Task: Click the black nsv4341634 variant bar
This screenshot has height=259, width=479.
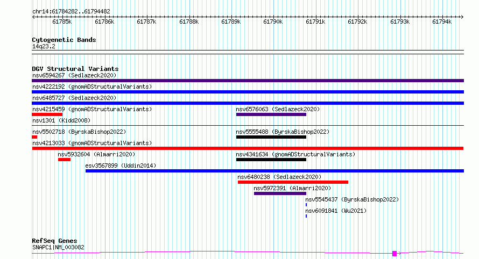Action: pyautogui.click(x=271, y=160)
